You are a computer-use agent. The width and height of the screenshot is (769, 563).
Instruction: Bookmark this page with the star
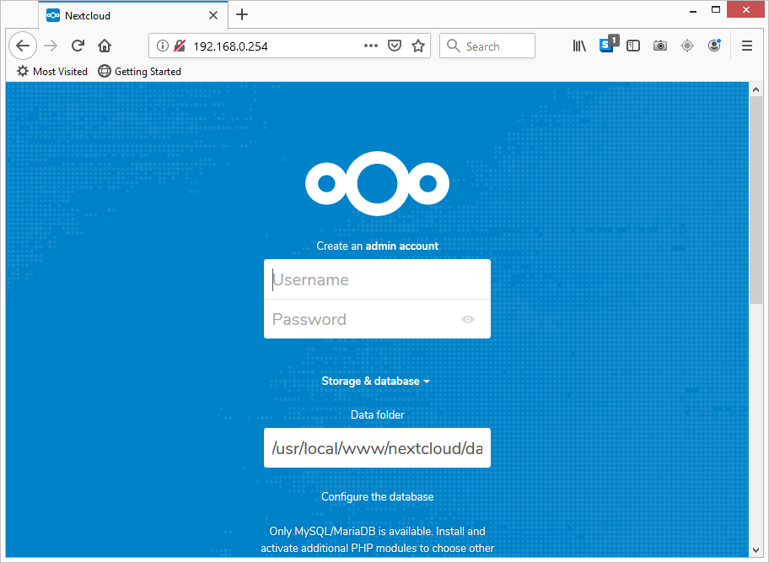(418, 46)
